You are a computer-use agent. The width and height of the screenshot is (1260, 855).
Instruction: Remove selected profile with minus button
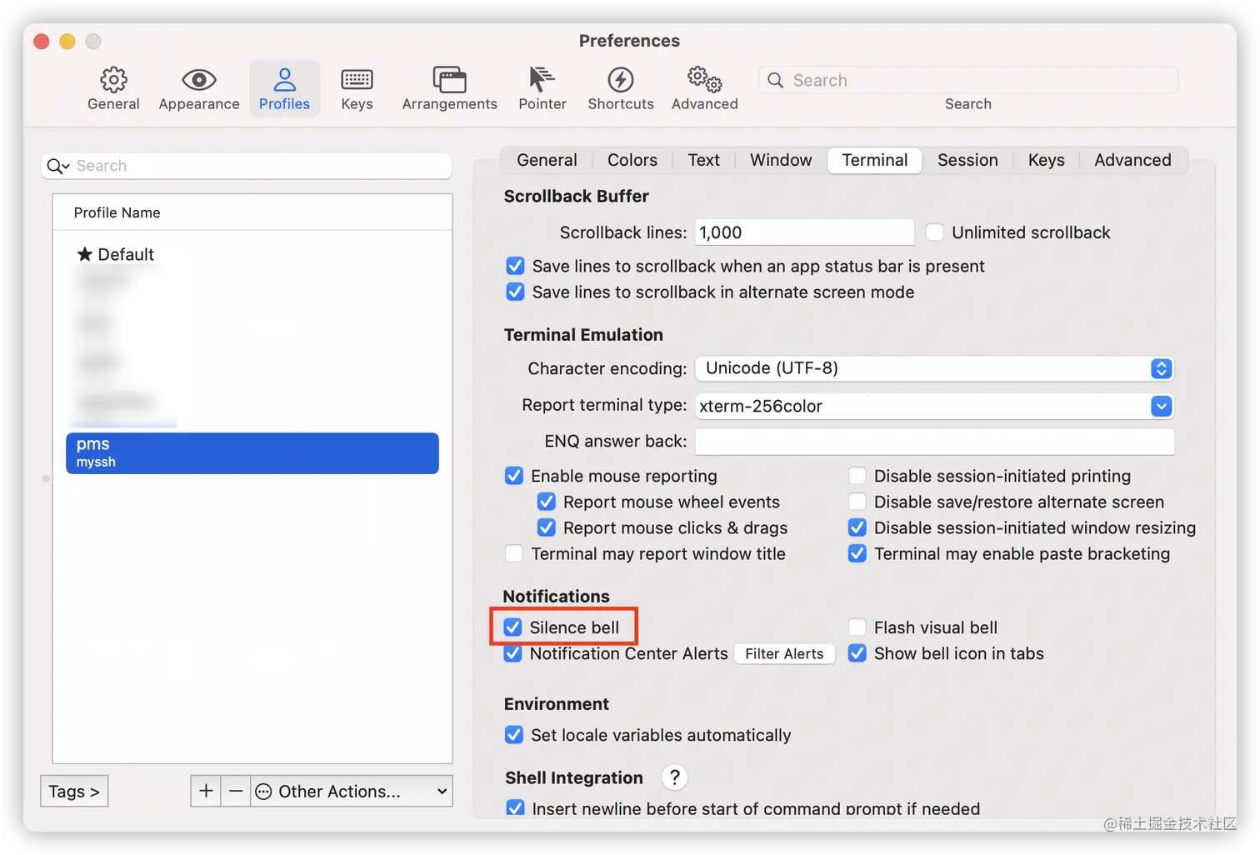236,791
